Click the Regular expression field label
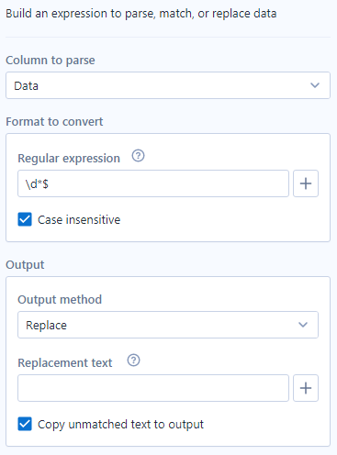Viewport: 337px width, 455px height. coord(69,159)
